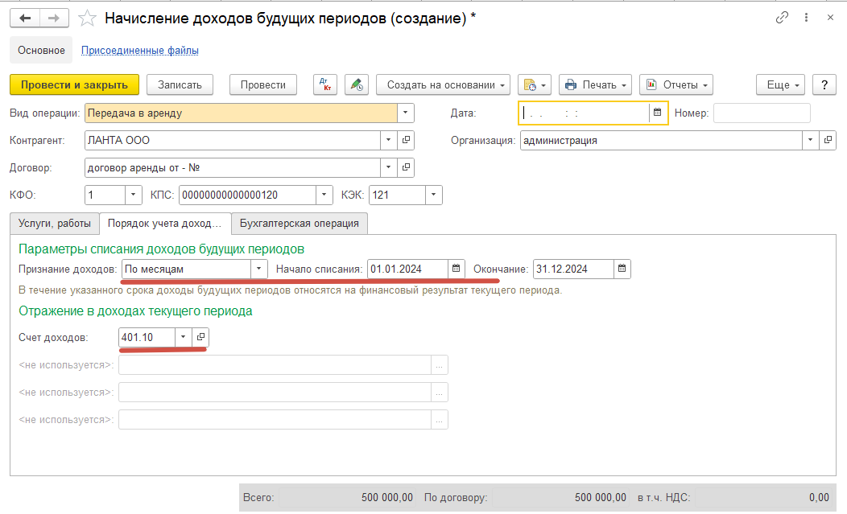Open help with the question mark button

point(824,84)
